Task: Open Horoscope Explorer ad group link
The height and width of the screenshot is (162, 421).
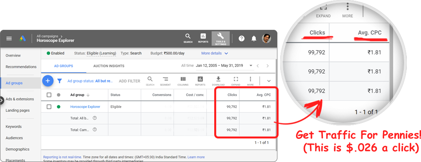Action: 85,107
